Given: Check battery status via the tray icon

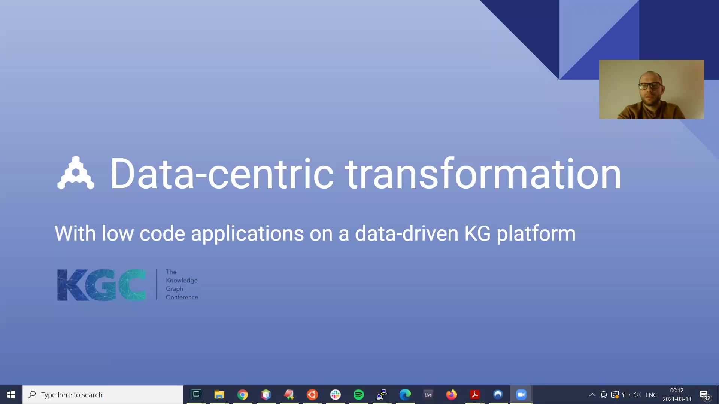Looking at the screenshot, I should [626, 395].
